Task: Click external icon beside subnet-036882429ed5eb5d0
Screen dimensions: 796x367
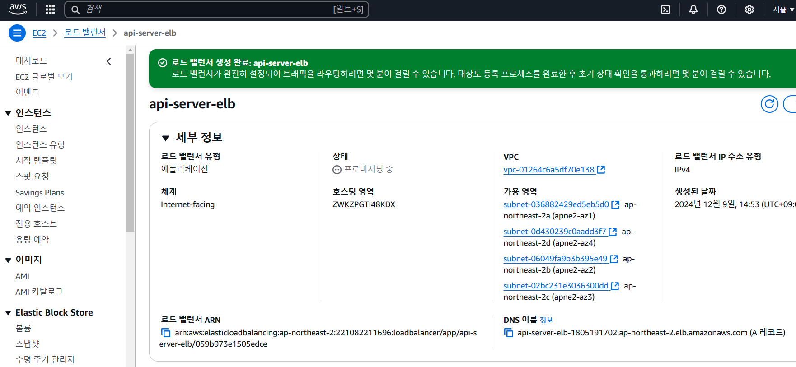Action: click(x=615, y=204)
